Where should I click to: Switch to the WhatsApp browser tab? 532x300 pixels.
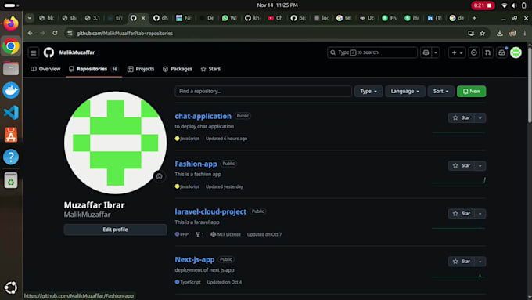[x=229, y=18]
